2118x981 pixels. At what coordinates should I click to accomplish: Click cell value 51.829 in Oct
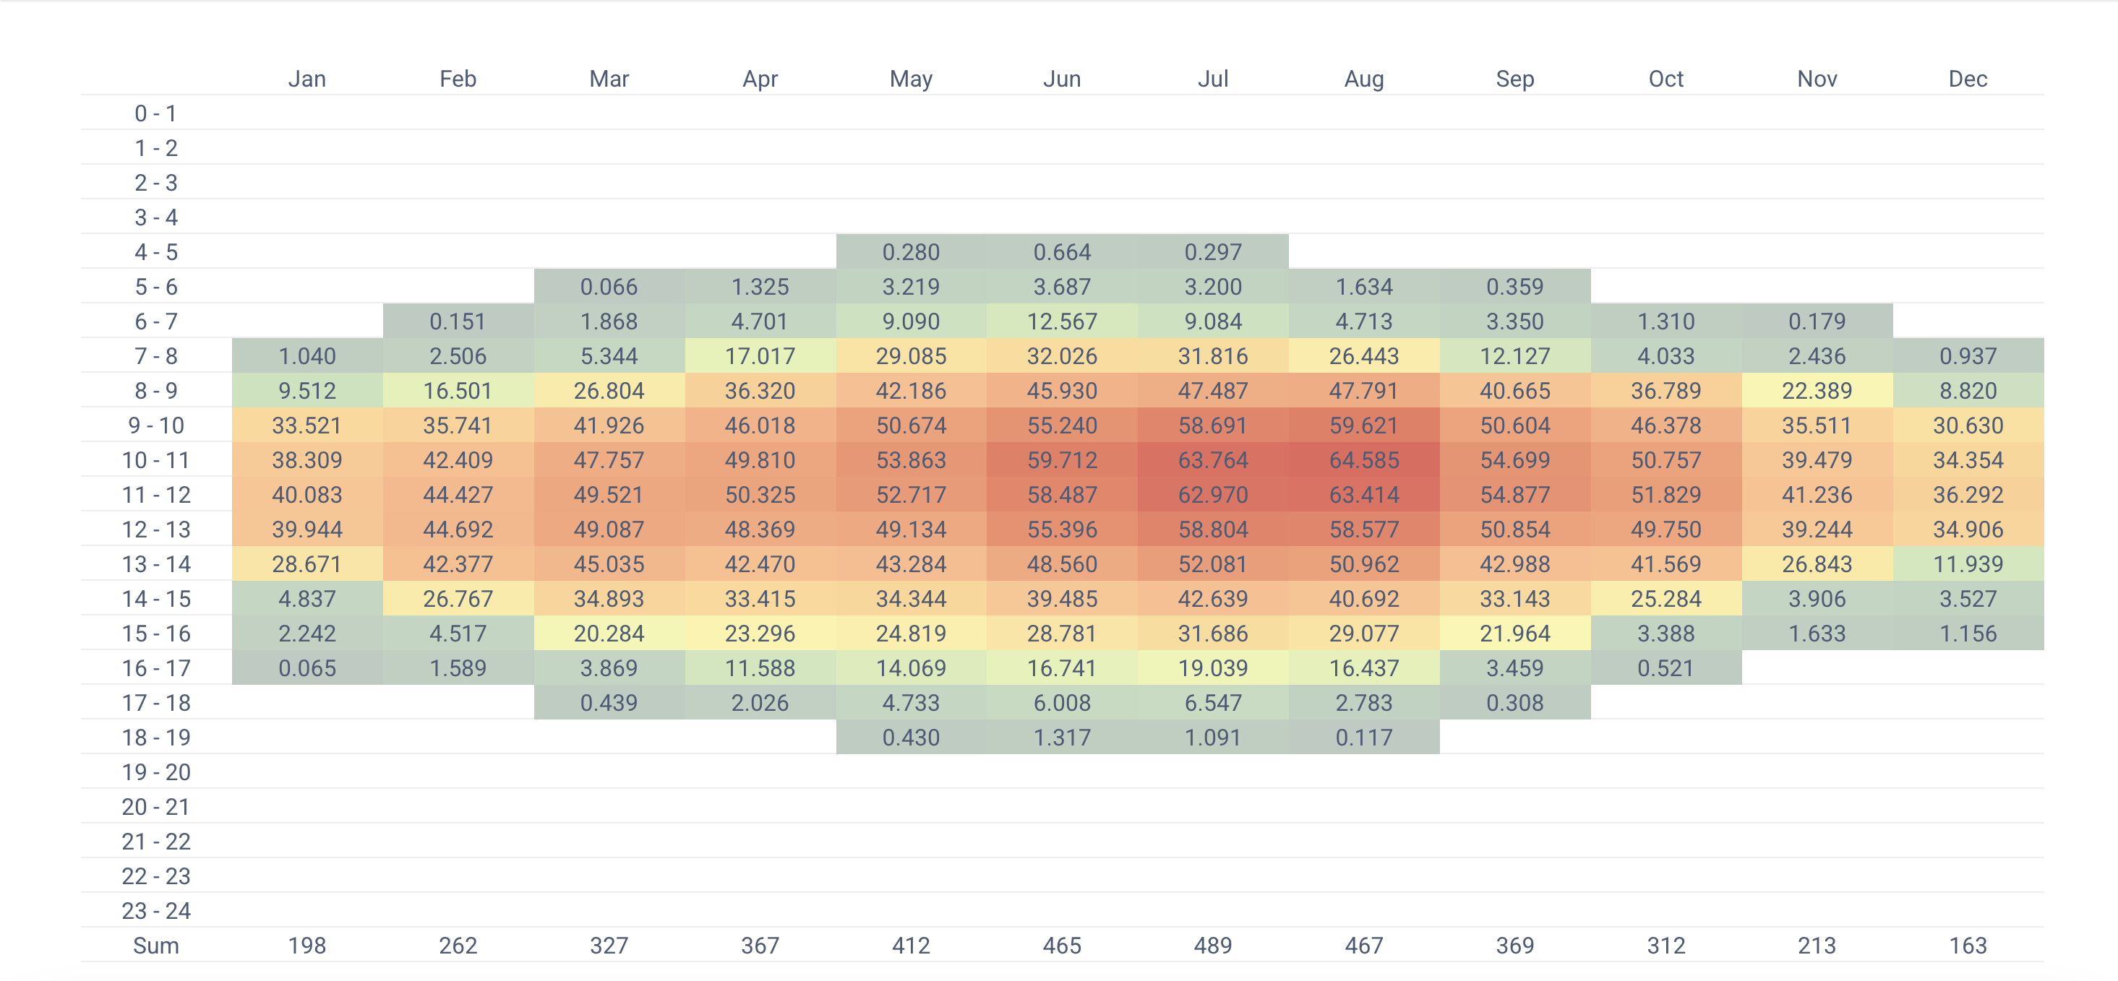coord(1665,495)
